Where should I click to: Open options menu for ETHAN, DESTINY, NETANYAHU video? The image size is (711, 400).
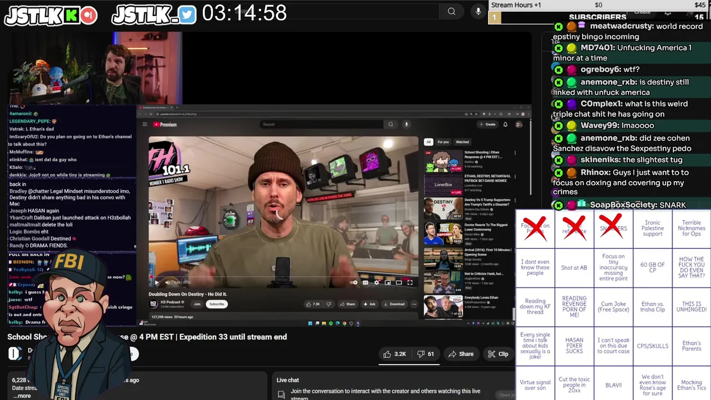click(x=515, y=177)
